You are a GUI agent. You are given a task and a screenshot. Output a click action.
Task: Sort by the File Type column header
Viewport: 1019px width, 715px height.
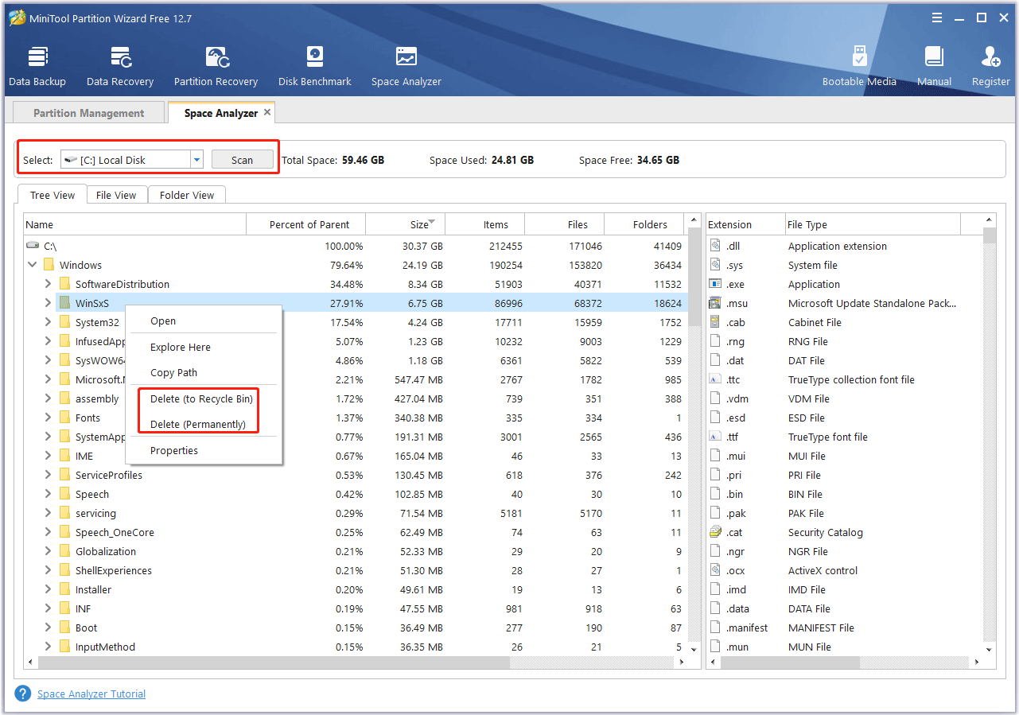click(873, 224)
